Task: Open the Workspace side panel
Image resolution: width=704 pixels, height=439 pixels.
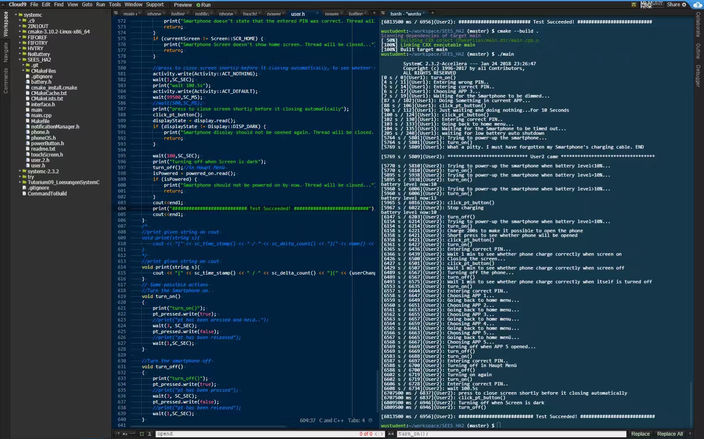Action: tap(5, 24)
